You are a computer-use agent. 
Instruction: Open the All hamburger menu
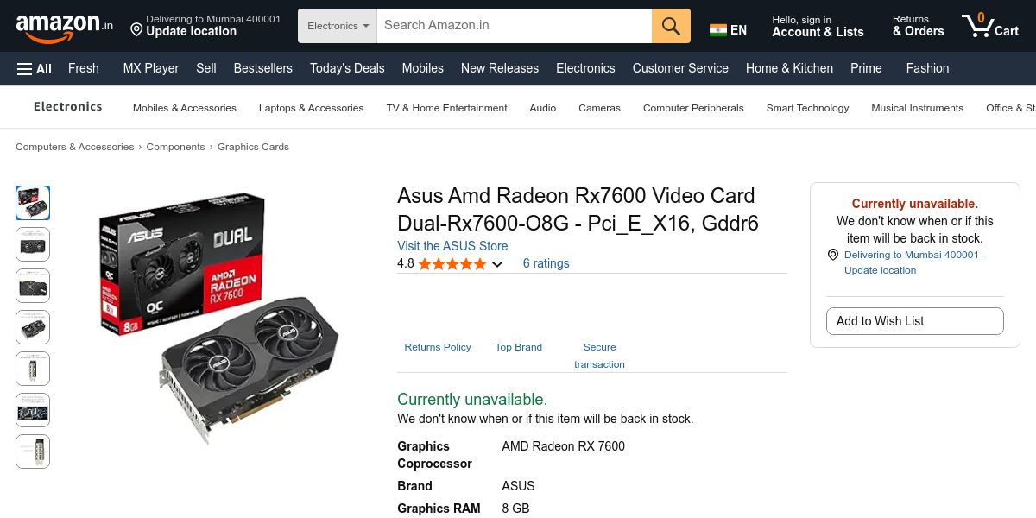[35, 68]
